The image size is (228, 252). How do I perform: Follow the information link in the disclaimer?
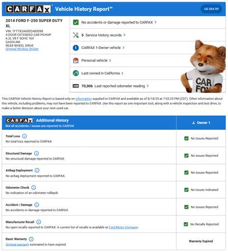pos(84,99)
